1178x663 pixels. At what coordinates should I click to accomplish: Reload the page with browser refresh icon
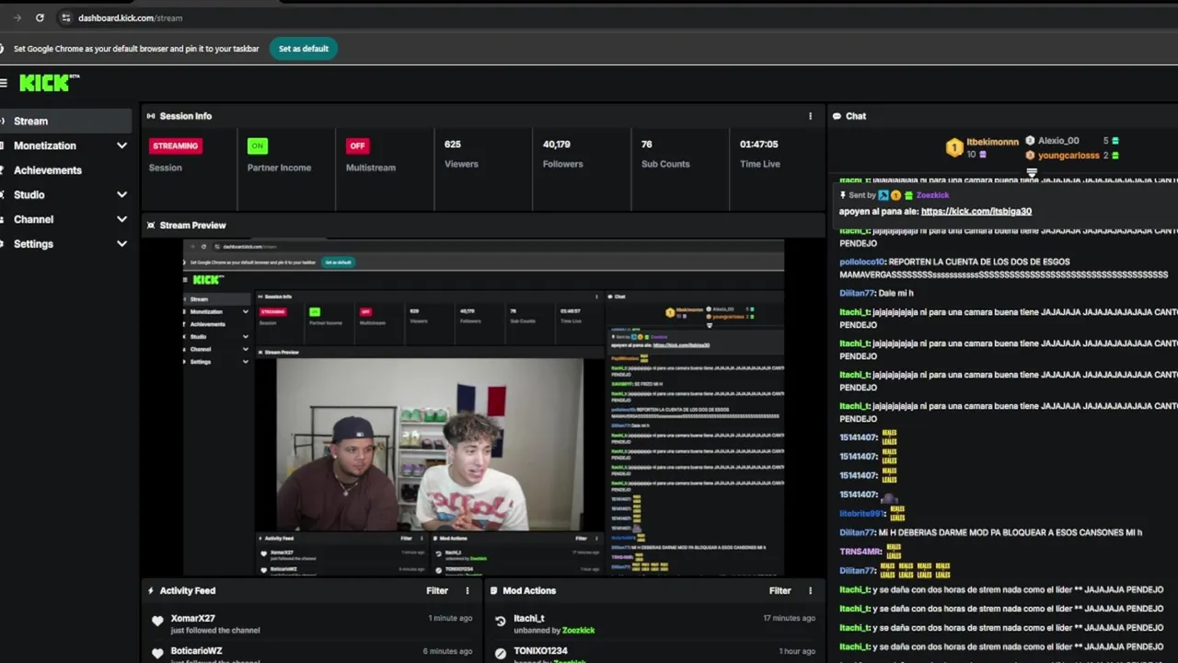(40, 17)
